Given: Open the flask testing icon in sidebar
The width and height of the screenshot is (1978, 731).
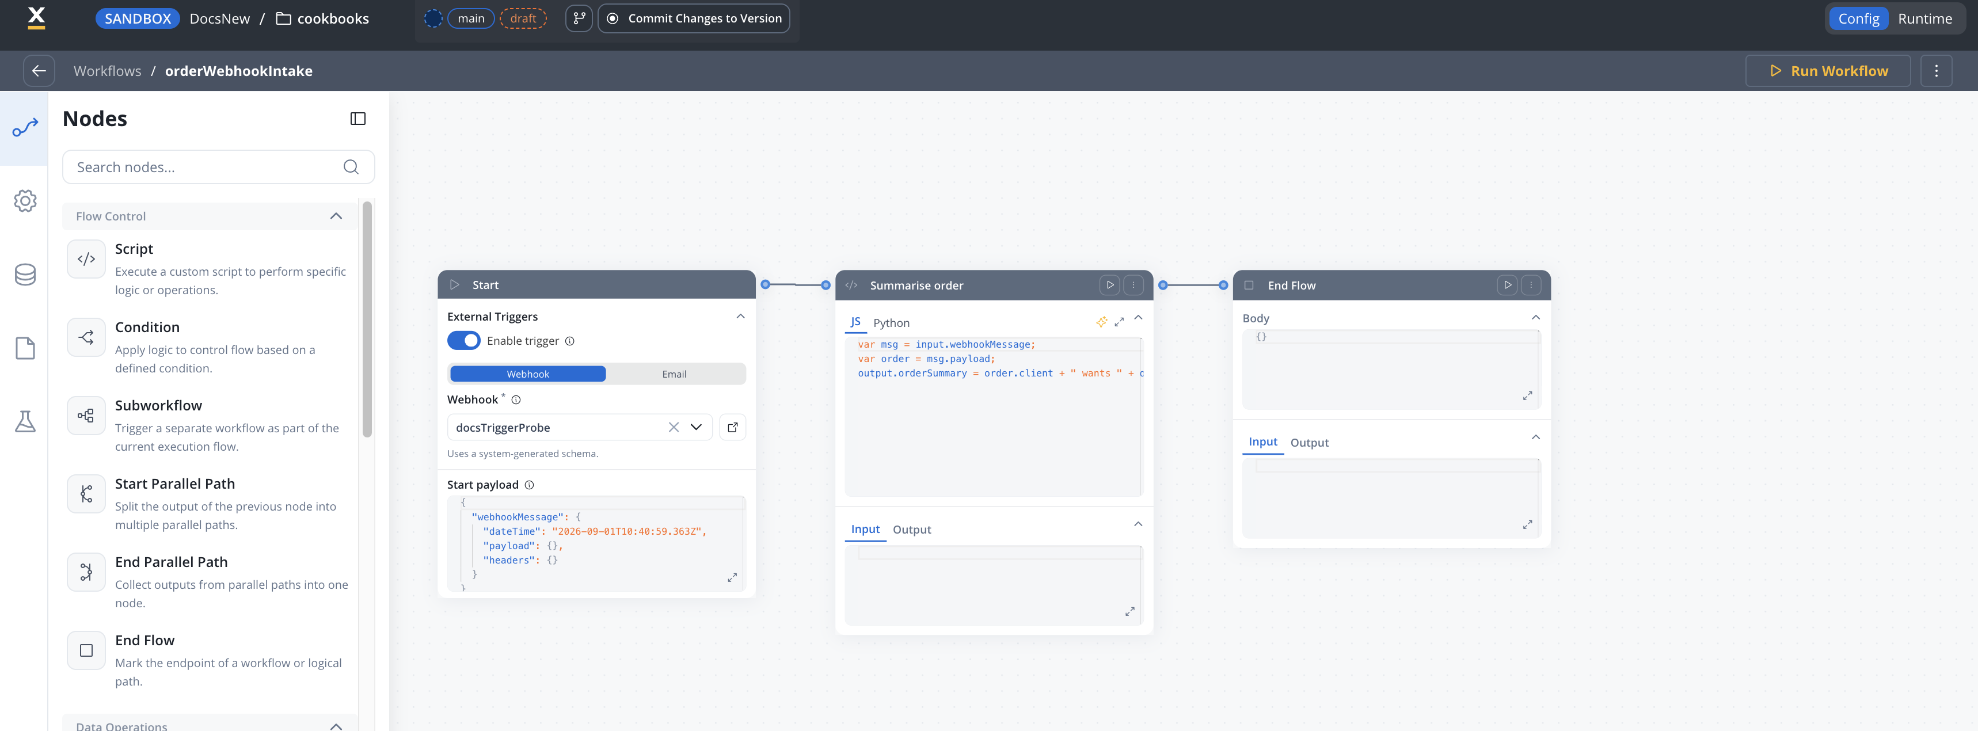Looking at the screenshot, I should [x=25, y=421].
